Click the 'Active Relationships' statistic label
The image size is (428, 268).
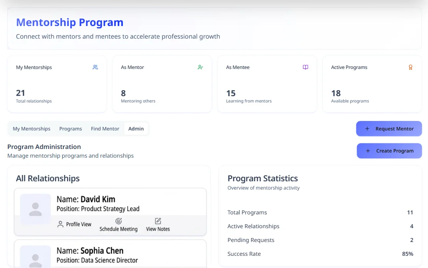[253, 226]
